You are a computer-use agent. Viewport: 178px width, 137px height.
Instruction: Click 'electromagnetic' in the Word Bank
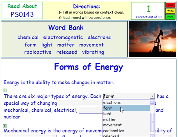tap(63, 37)
